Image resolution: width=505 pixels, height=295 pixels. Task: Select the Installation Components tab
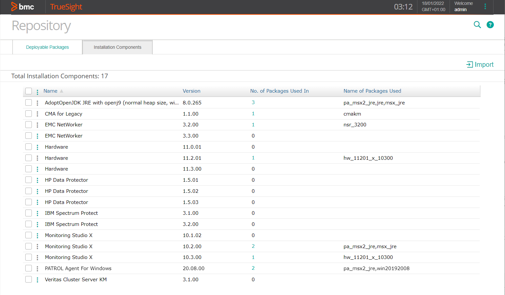point(117,47)
